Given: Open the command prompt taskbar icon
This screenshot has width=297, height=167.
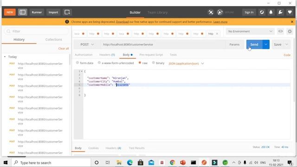Looking at the screenshot, I should [x=194, y=163].
